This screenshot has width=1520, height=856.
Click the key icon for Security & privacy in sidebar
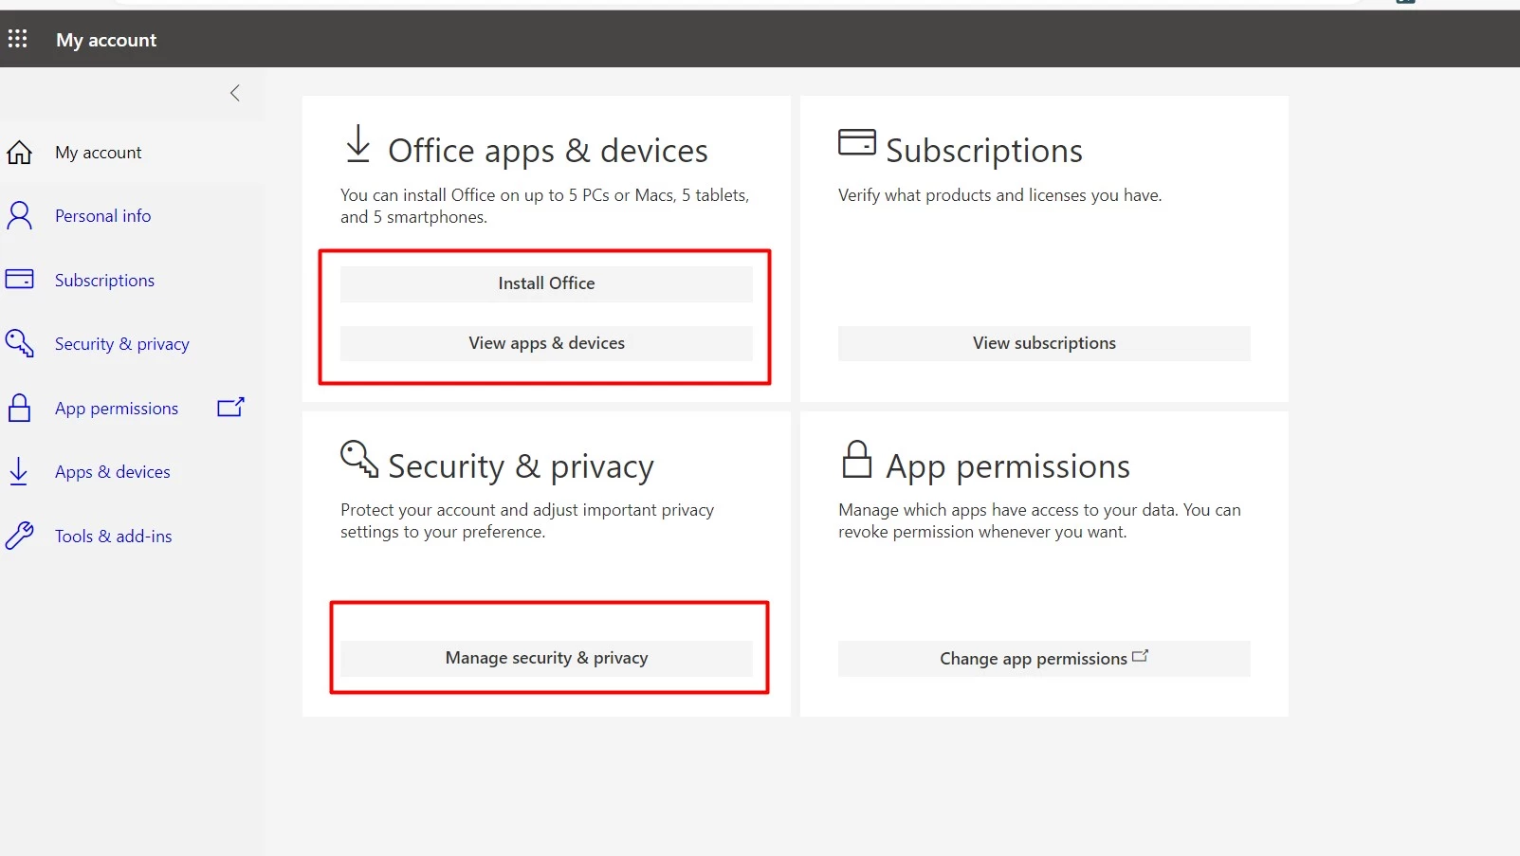(x=19, y=343)
